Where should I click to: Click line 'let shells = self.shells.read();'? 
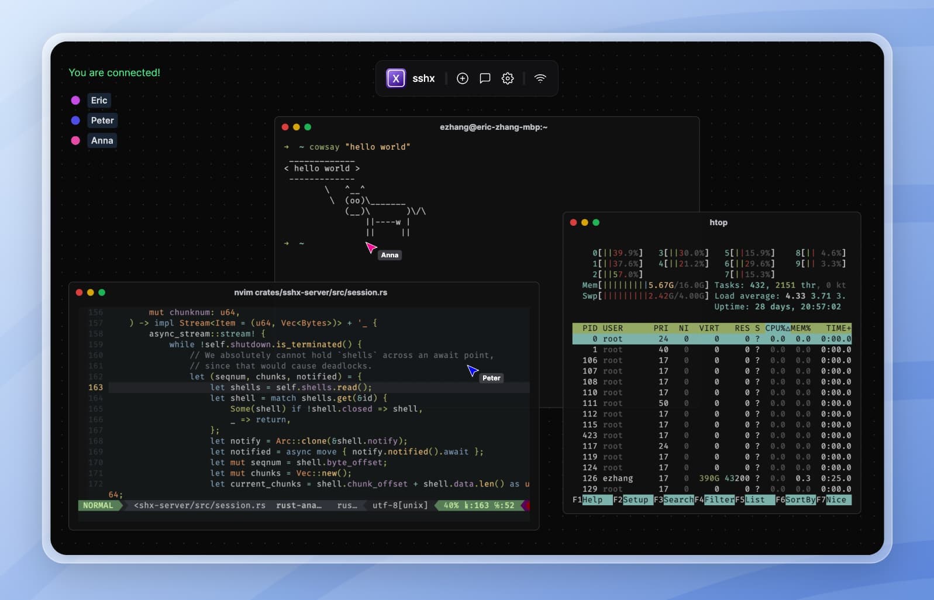(291, 387)
